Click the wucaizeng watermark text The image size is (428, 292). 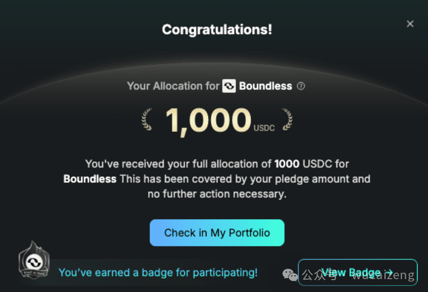383,275
